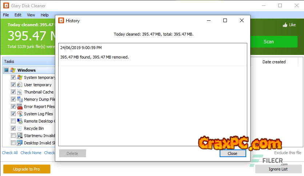This screenshot has width=304, height=176.
Task: Uncheck System Log Files checkbox
Action: (x=13, y=114)
